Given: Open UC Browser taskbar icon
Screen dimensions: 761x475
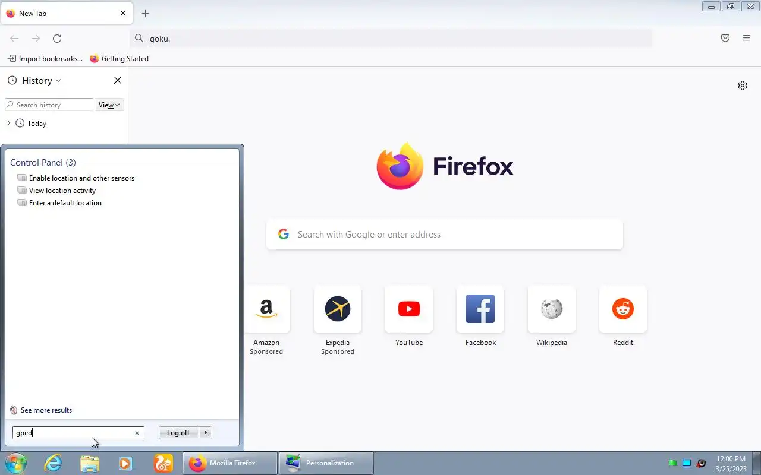Looking at the screenshot, I should click(x=163, y=463).
